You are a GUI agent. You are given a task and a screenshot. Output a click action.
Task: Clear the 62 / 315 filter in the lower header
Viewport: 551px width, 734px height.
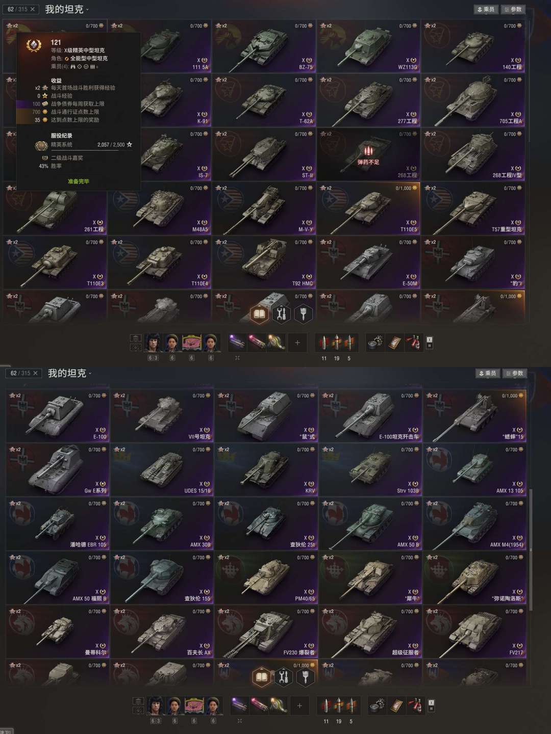click(35, 373)
